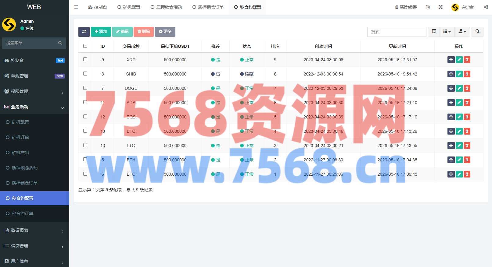The width and height of the screenshot is (492, 267).
Task: Check the LTC row checkbox
Action: point(85,145)
